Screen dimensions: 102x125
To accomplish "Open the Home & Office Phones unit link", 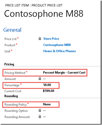I will click(x=60, y=51).
